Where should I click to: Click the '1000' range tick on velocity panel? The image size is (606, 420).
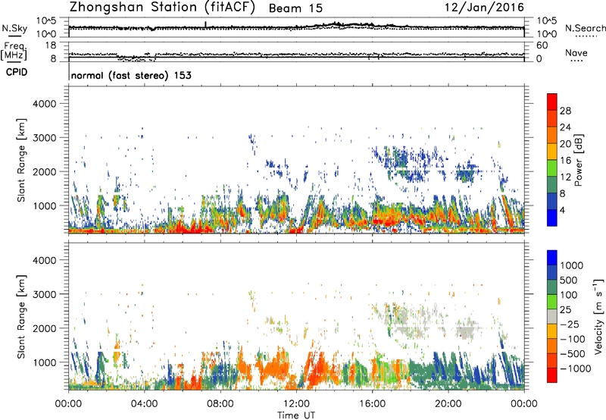point(44,362)
